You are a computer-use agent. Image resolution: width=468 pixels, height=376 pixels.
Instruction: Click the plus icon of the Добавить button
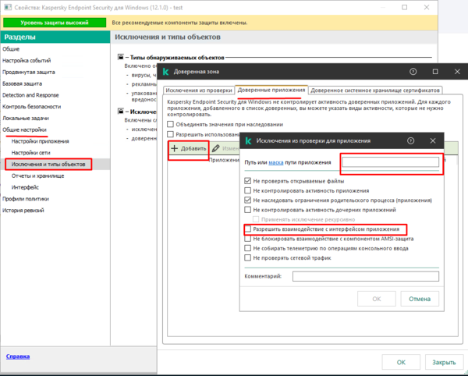175,147
